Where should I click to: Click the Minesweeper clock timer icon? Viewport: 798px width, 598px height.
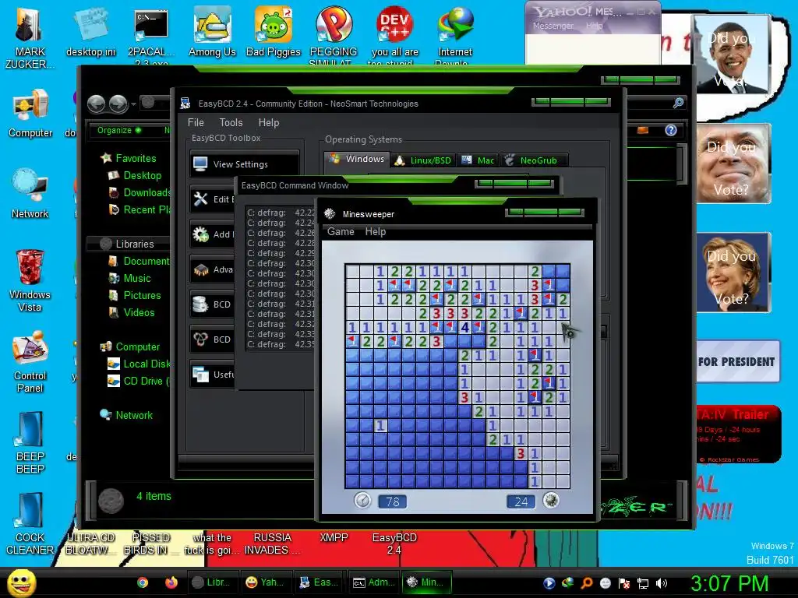pyautogui.click(x=362, y=501)
